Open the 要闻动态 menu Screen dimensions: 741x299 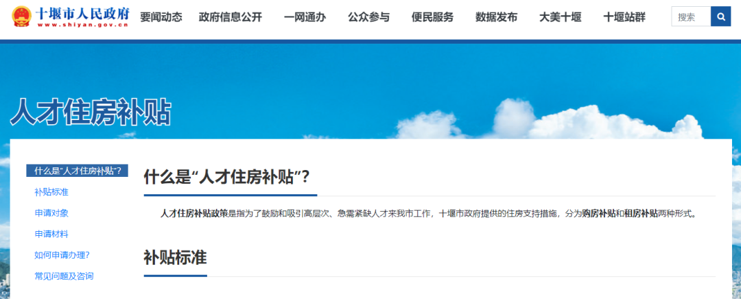click(x=161, y=17)
